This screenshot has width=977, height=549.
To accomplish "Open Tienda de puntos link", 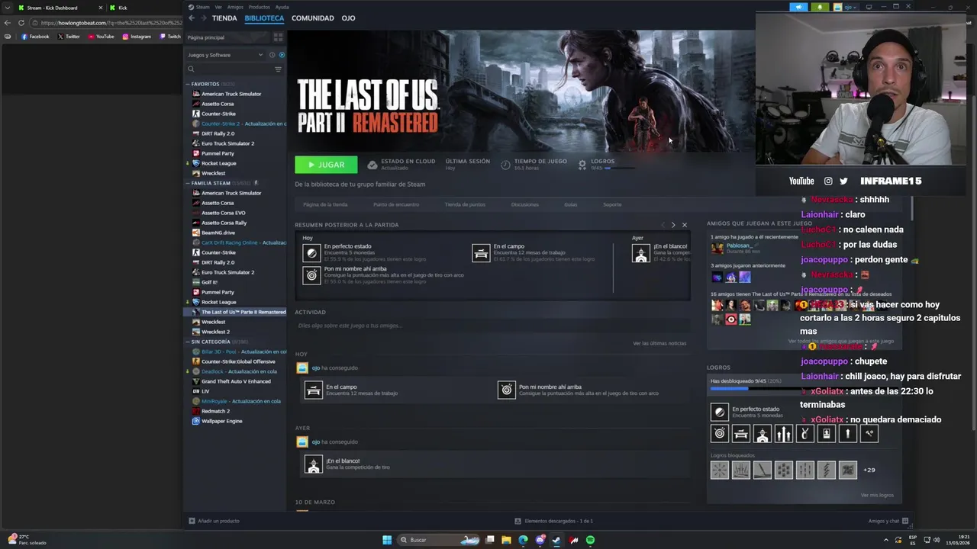I will (465, 204).
